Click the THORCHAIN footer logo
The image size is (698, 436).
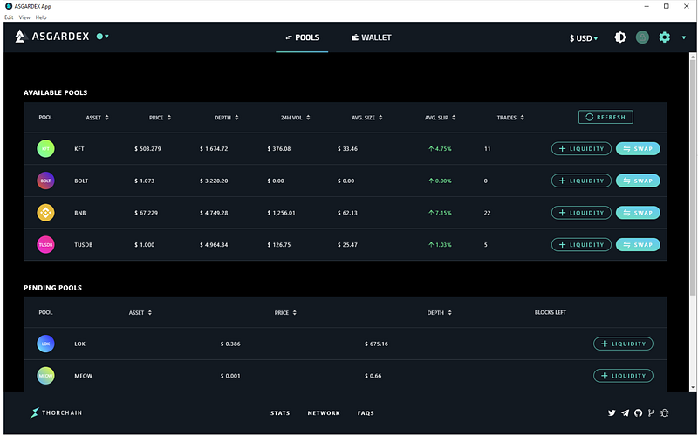[56, 412]
